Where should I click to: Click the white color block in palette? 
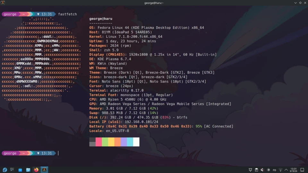pos(136,142)
